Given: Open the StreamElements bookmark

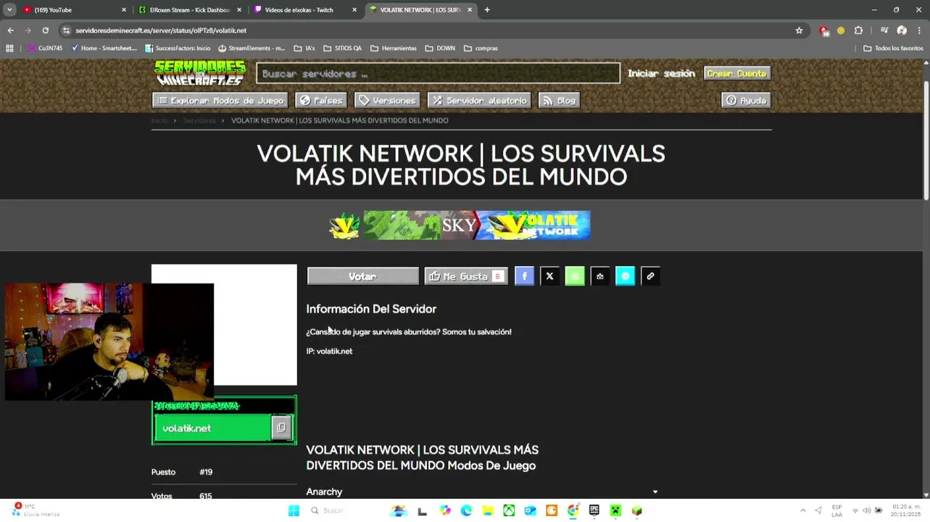Looking at the screenshot, I should tap(252, 49).
